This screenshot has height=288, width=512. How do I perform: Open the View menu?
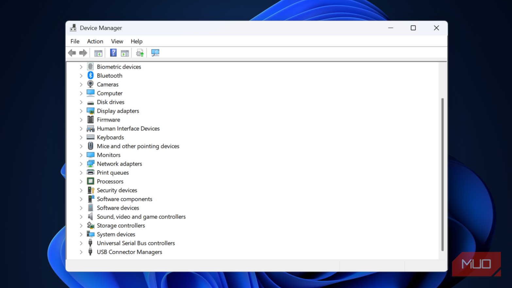point(117,41)
